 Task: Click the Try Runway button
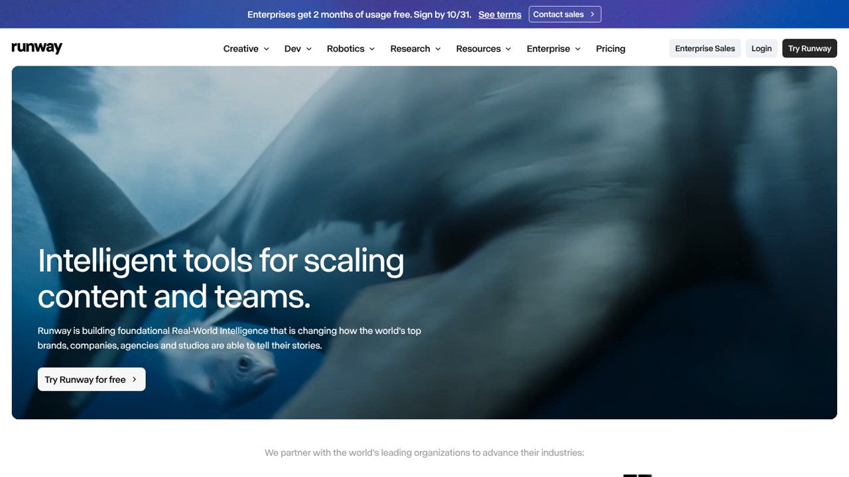click(809, 48)
